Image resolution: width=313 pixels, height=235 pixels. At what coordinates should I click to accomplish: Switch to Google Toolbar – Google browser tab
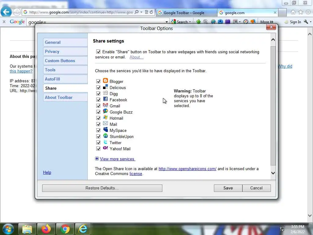click(x=186, y=13)
